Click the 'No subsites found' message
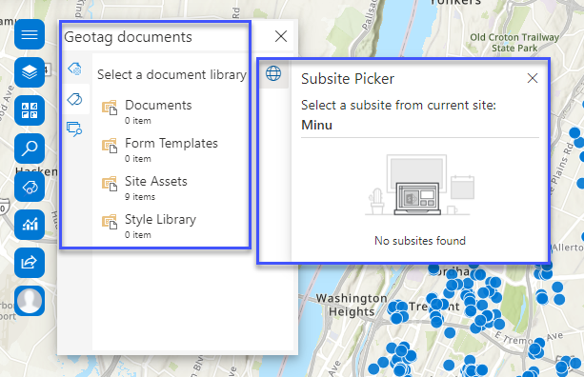 [x=420, y=241]
